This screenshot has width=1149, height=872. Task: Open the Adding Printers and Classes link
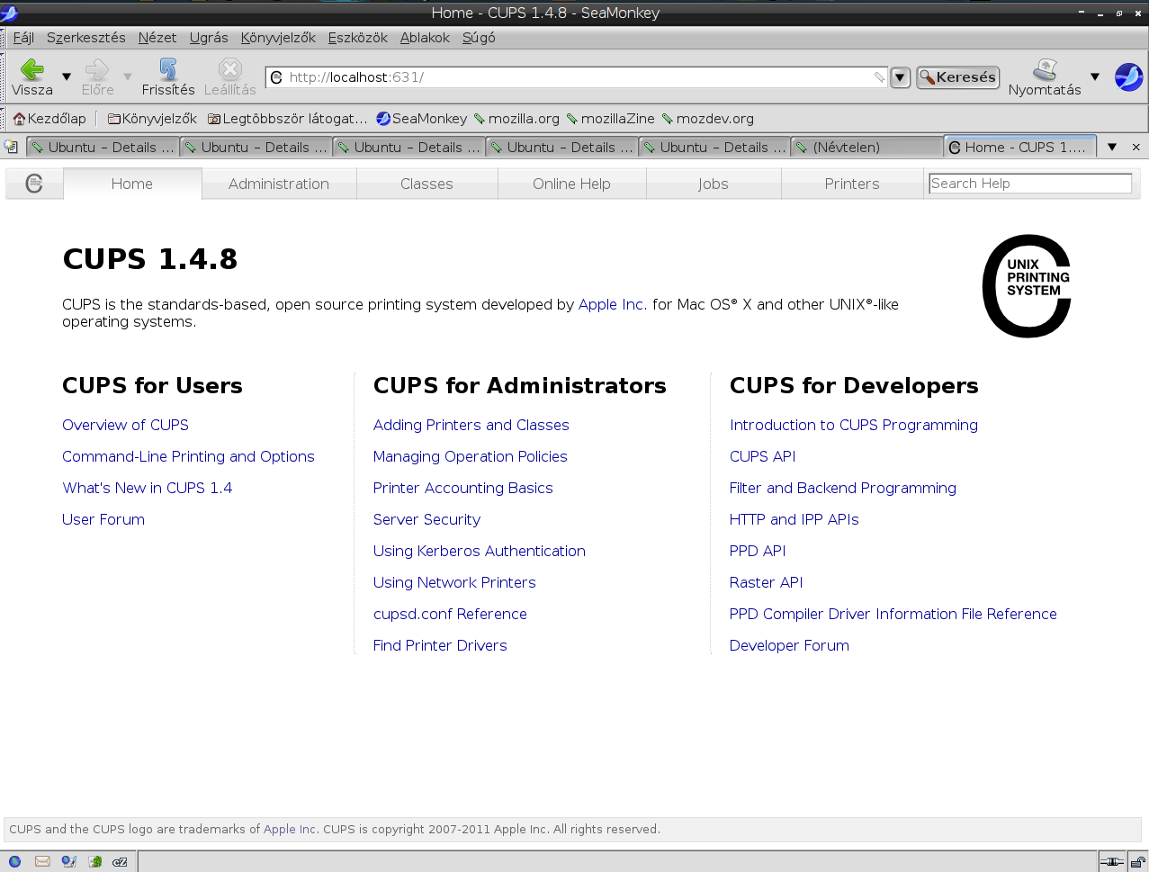tap(471, 425)
